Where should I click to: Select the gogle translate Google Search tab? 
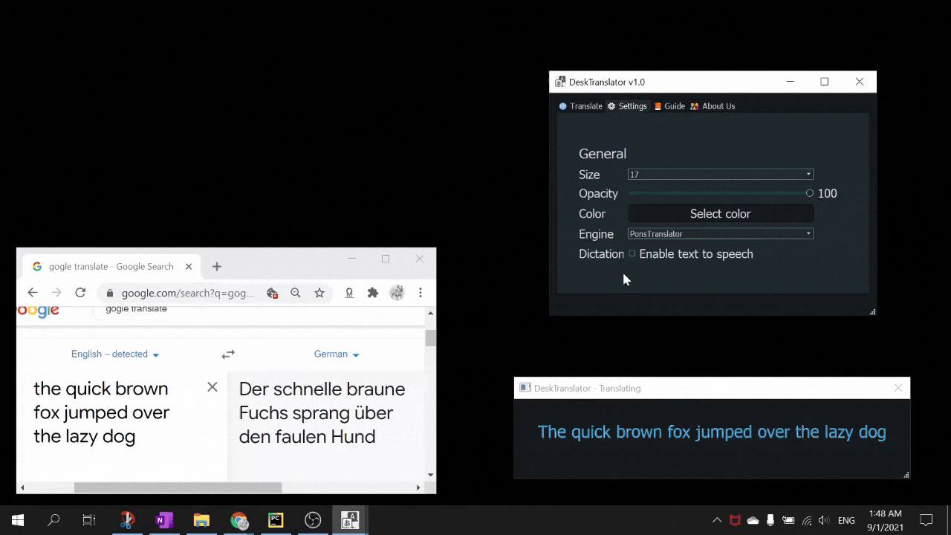click(x=111, y=267)
